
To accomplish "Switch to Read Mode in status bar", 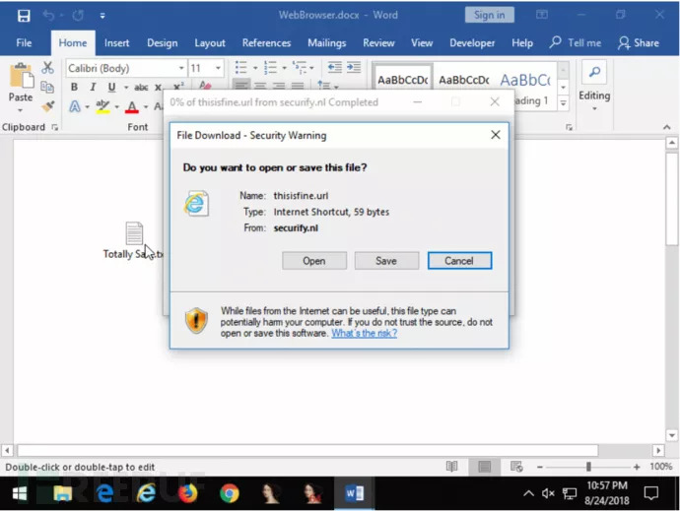I will (452, 467).
